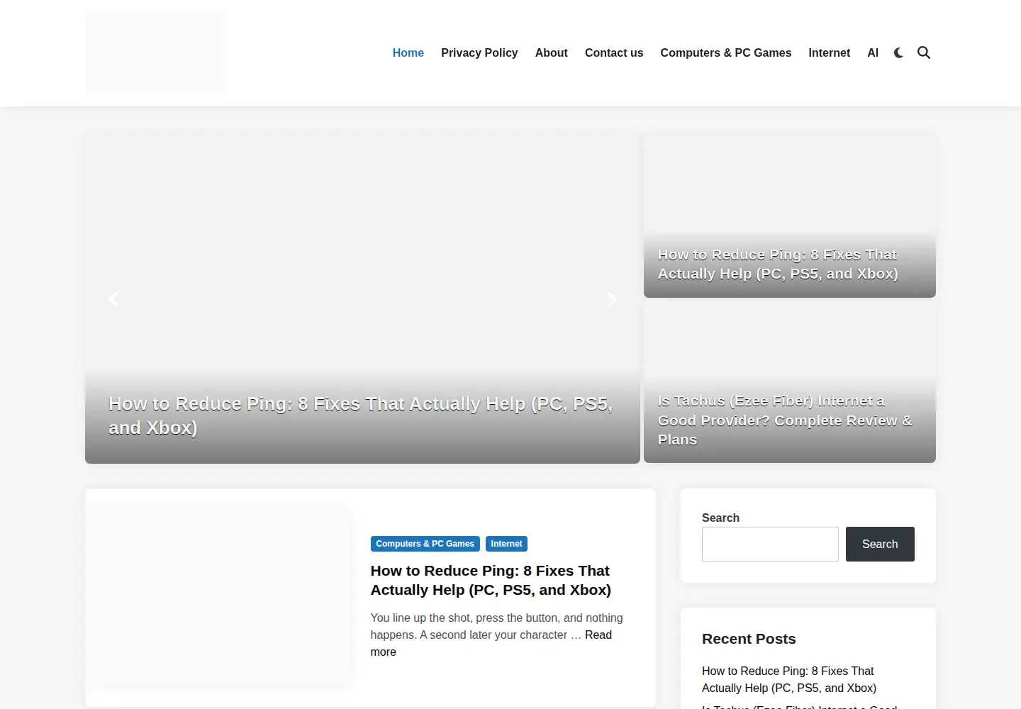Click the site logo in the header
1021x709 pixels.
pos(156,53)
